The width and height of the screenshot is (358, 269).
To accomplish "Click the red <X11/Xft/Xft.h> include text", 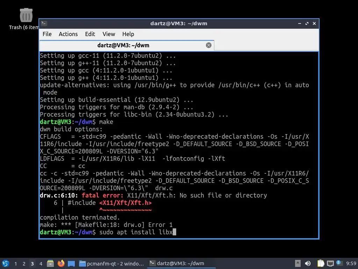I will click(126, 203).
